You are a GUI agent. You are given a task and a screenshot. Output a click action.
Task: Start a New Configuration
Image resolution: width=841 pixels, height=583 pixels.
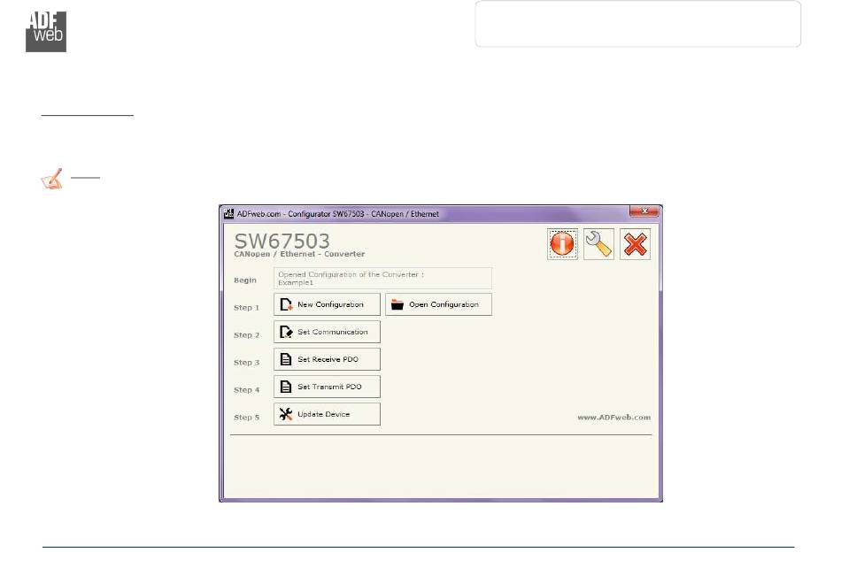point(327,304)
